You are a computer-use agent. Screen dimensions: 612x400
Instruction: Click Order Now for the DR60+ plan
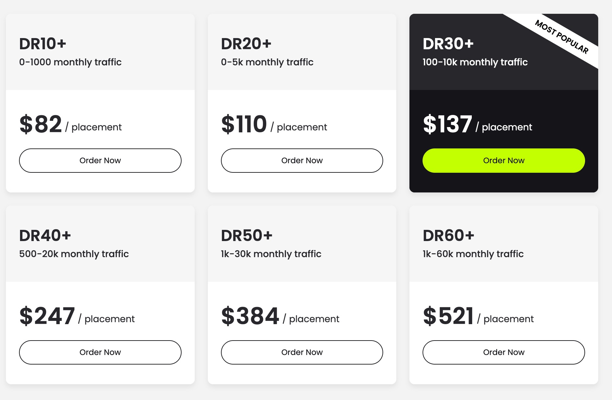pos(503,352)
